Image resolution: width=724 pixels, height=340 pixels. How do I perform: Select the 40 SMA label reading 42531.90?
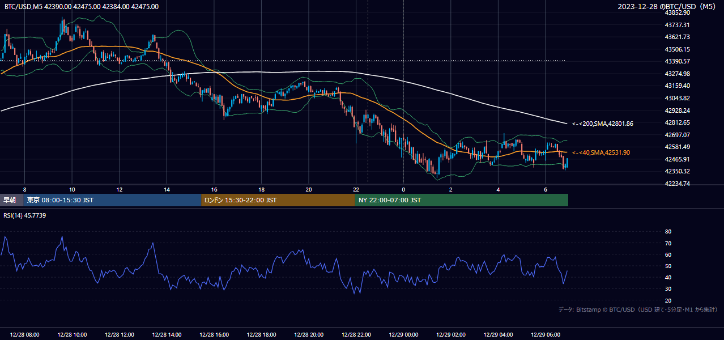601,152
